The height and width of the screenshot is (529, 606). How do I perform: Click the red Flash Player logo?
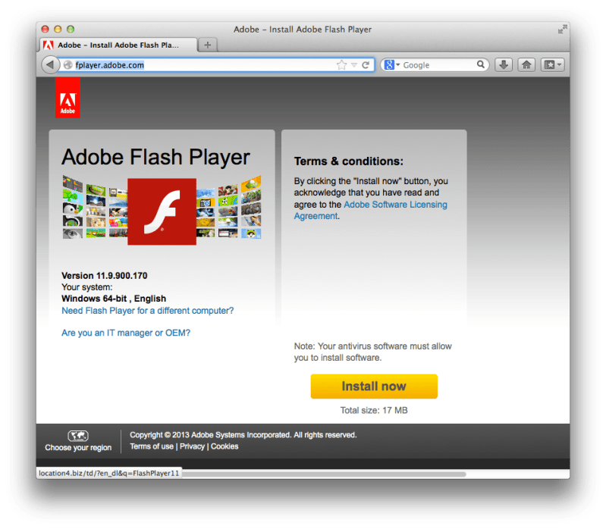tap(162, 211)
